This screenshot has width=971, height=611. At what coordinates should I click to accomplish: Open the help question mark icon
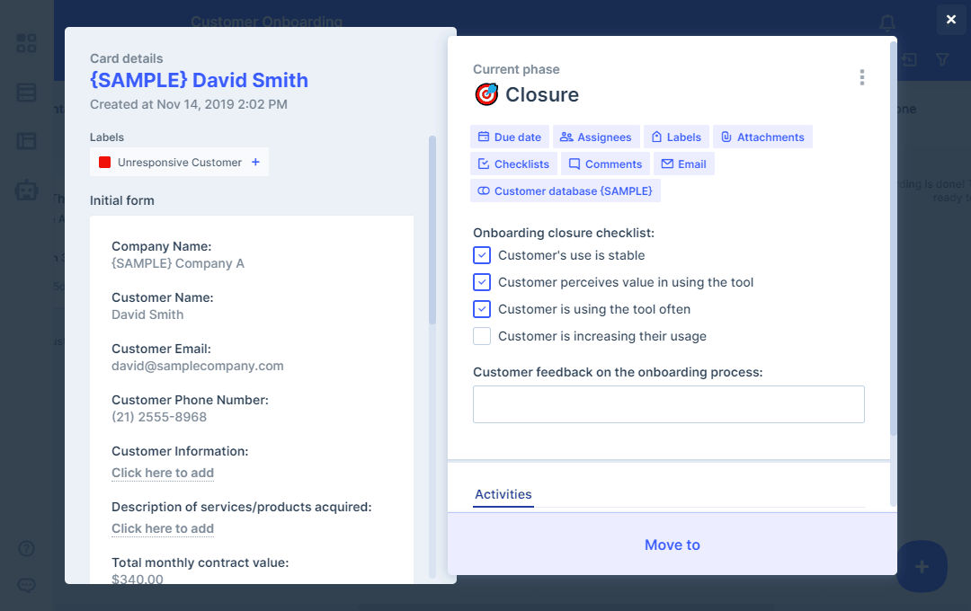[27, 548]
